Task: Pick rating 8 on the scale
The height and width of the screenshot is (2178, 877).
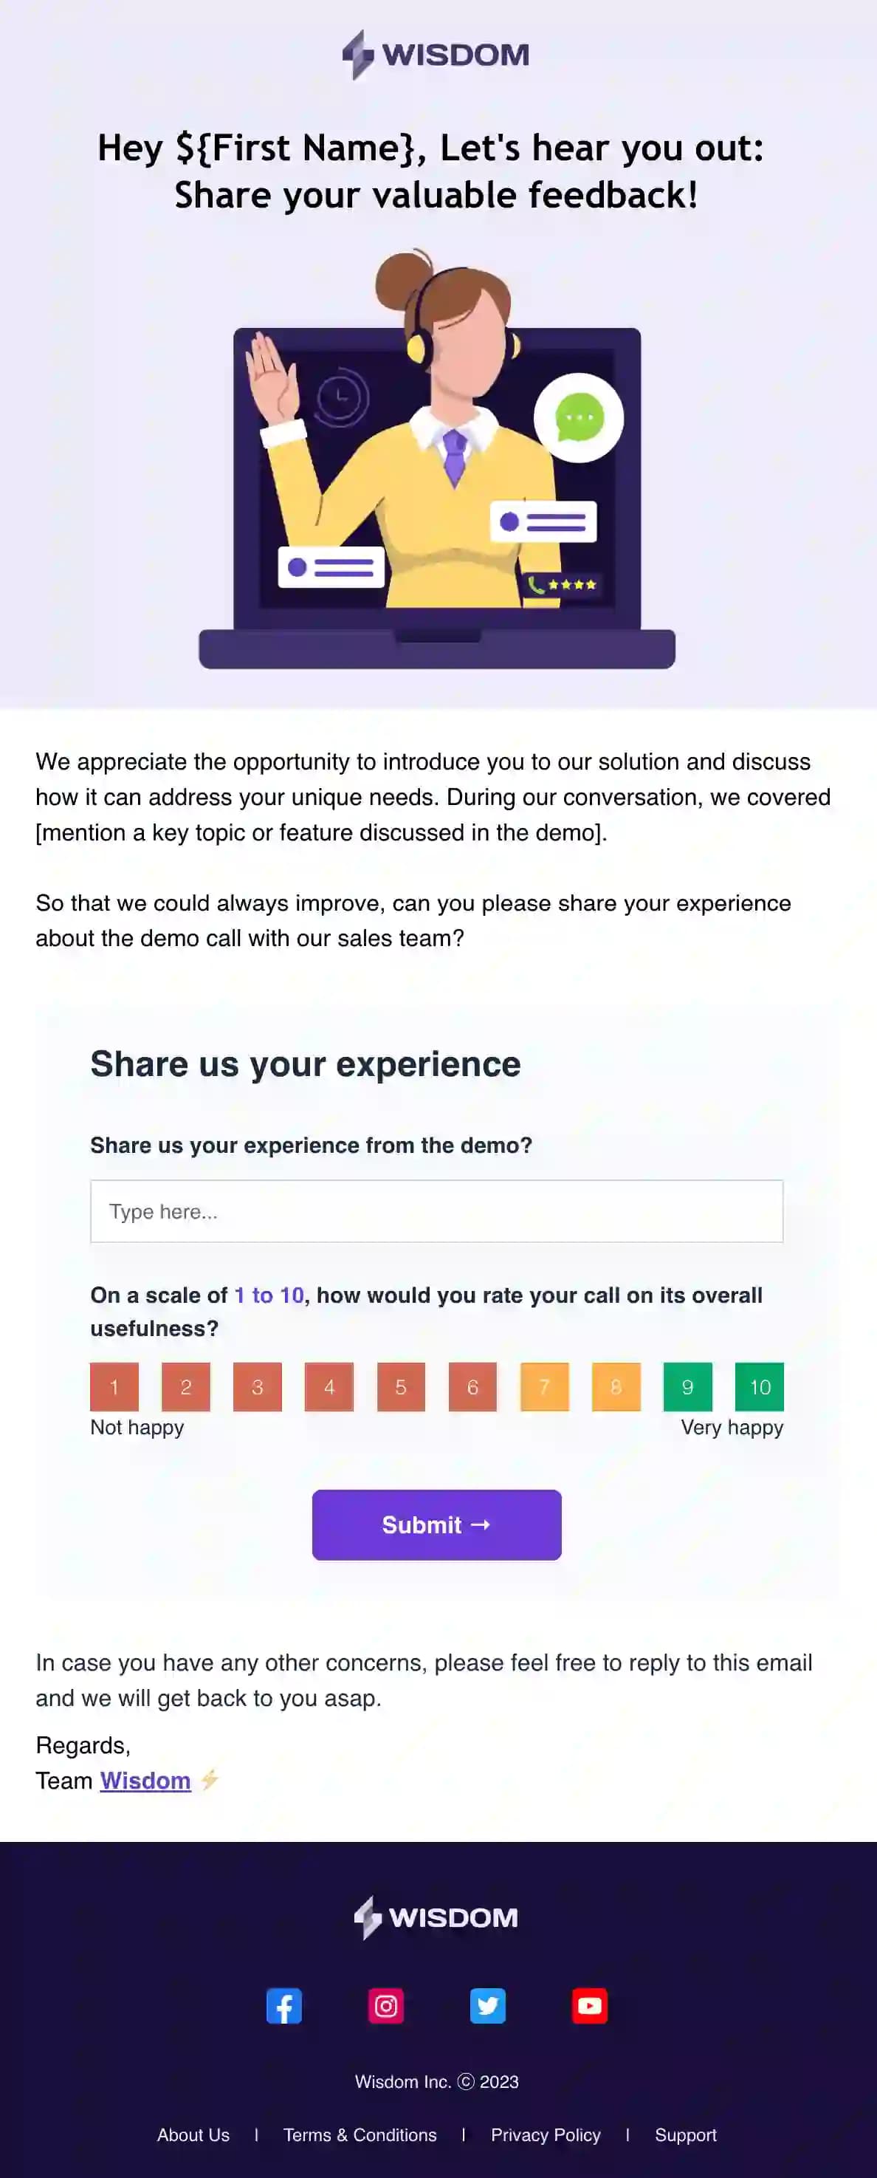Action: 616,1388
